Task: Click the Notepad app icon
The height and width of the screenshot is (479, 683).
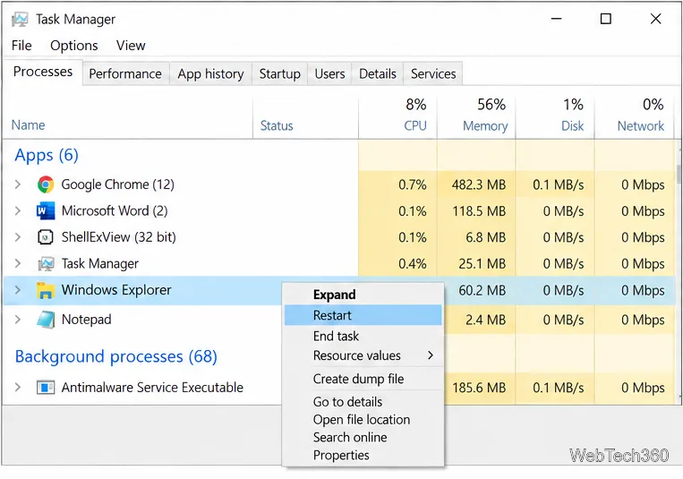Action: coord(46,320)
